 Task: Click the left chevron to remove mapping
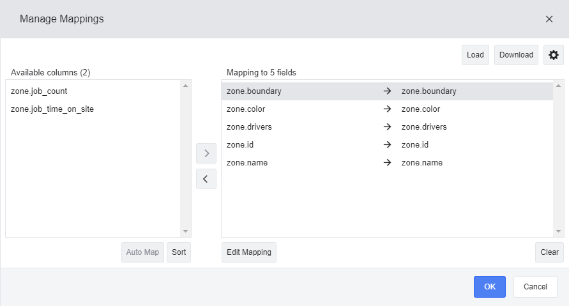tap(206, 179)
